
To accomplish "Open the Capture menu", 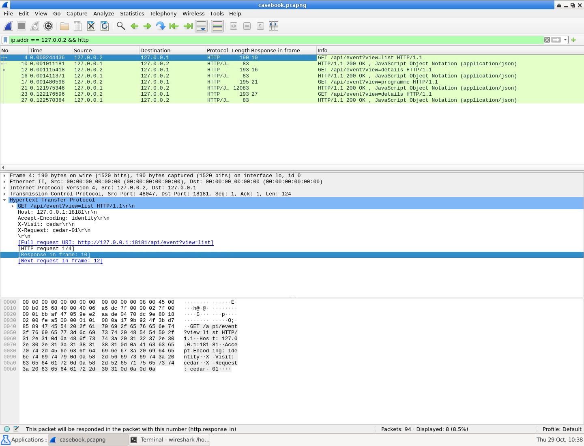I will click(x=77, y=13).
